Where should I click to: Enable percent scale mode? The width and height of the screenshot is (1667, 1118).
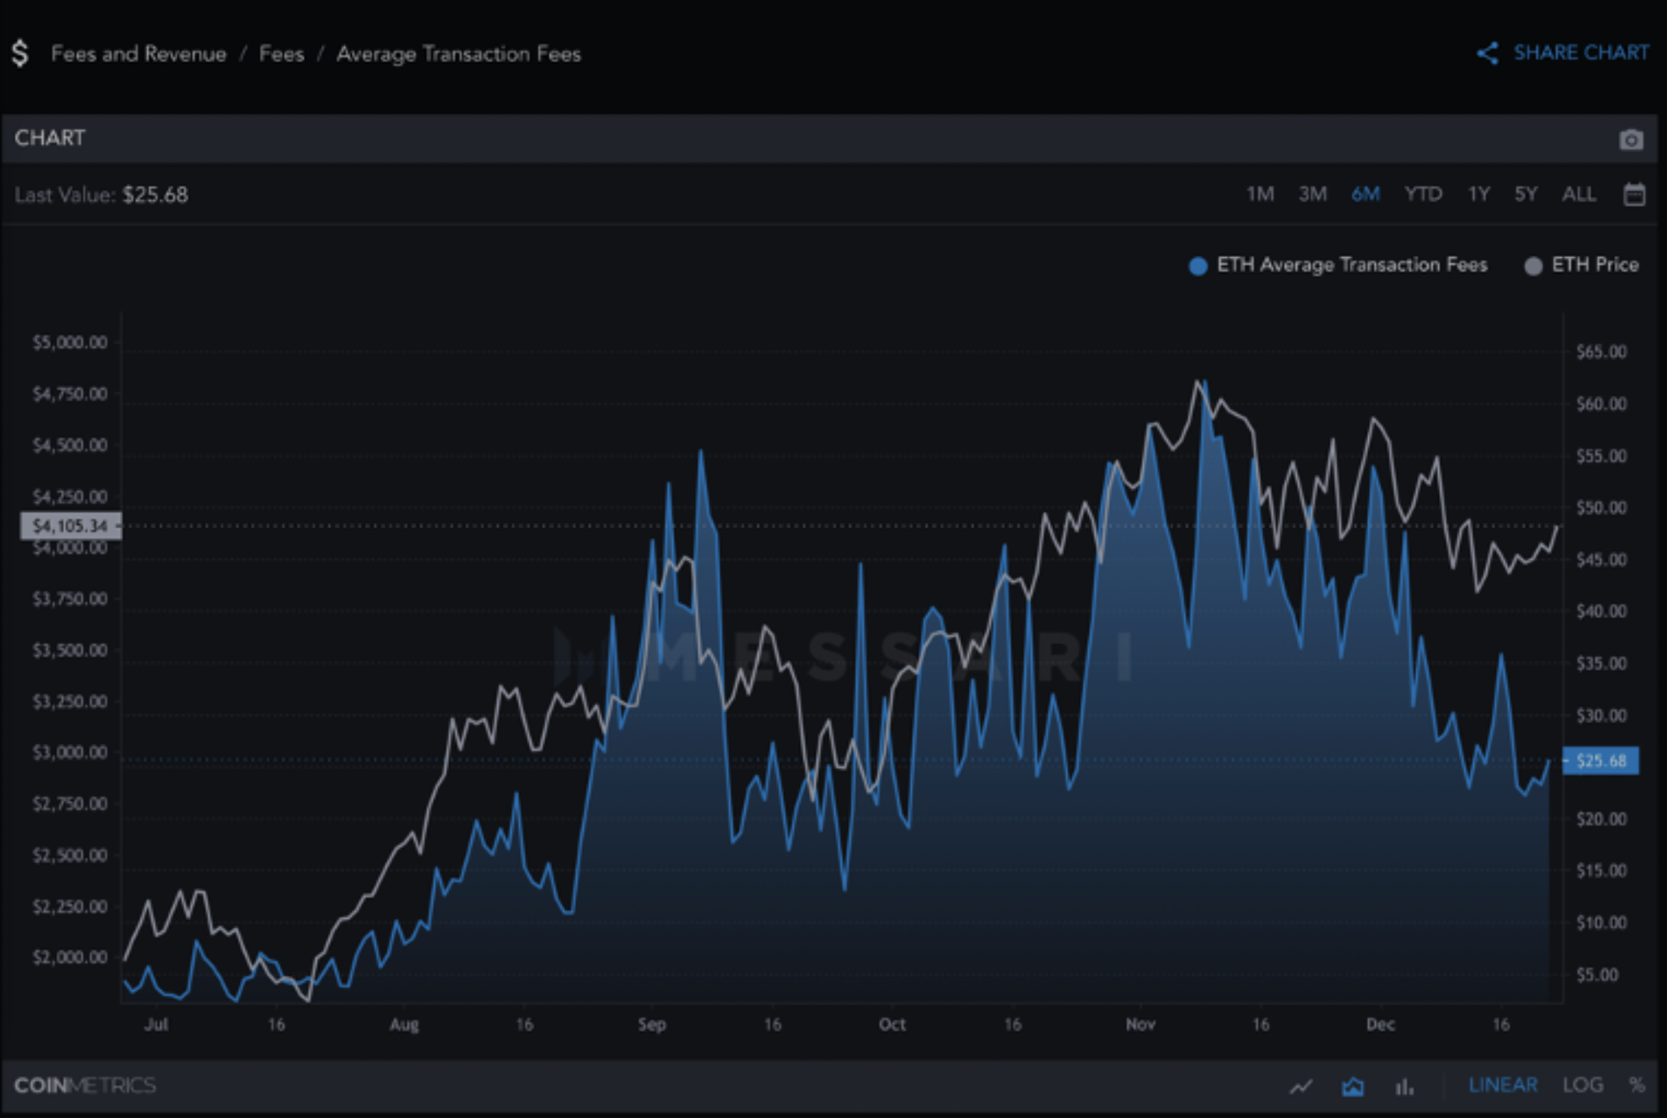pyautogui.click(x=1637, y=1085)
